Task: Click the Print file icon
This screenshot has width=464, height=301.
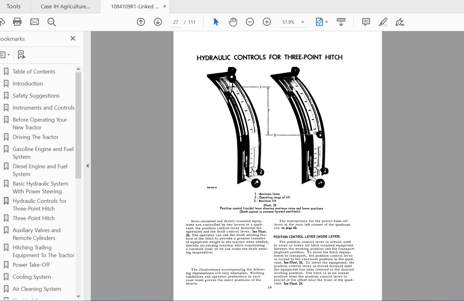Action: click(17, 22)
